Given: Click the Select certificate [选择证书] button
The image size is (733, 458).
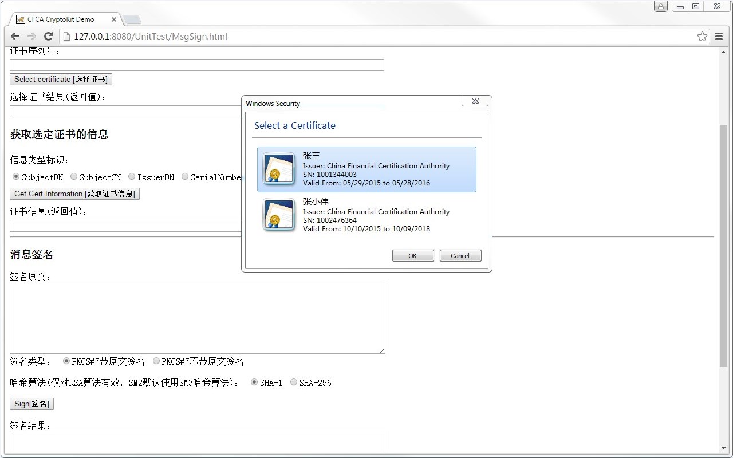Looking at the screenshot, I should [60, 79].
